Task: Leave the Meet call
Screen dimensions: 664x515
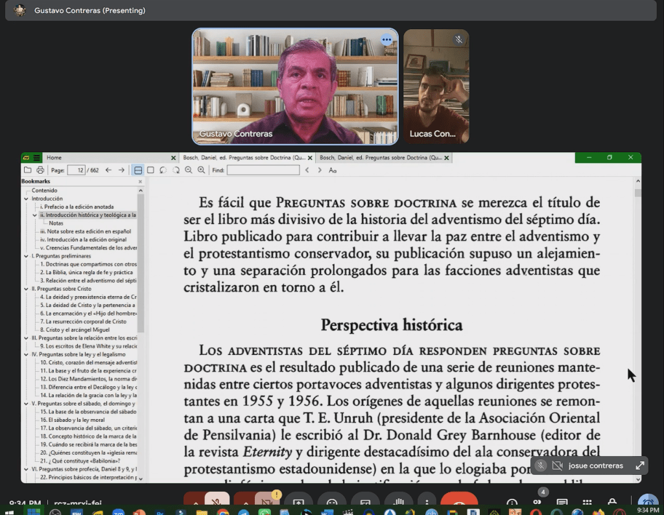Action: click(459, 500)
